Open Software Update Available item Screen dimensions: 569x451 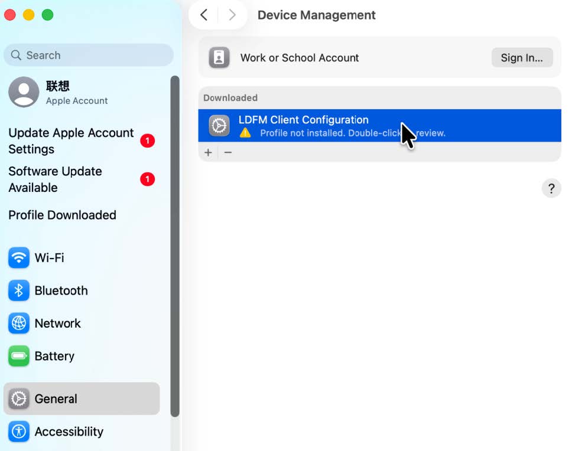55,179
